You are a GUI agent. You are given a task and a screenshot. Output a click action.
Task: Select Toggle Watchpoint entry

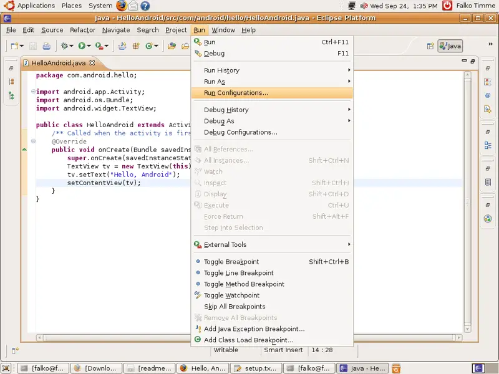pos(272,295)
